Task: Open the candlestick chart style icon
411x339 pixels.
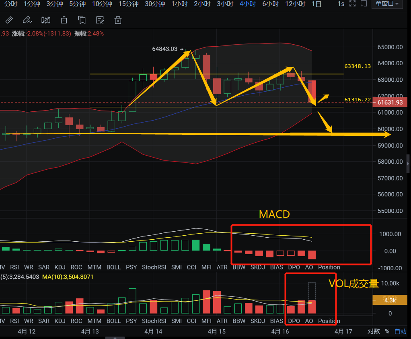Action: tap(46, 20)
